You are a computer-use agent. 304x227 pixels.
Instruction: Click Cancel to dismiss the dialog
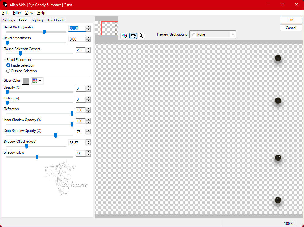point(291,28)
